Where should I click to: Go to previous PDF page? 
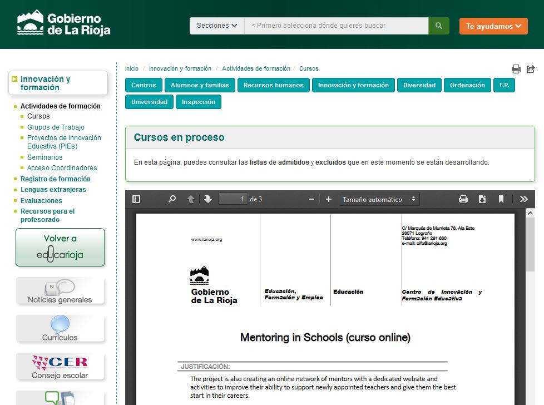point(191,199)
